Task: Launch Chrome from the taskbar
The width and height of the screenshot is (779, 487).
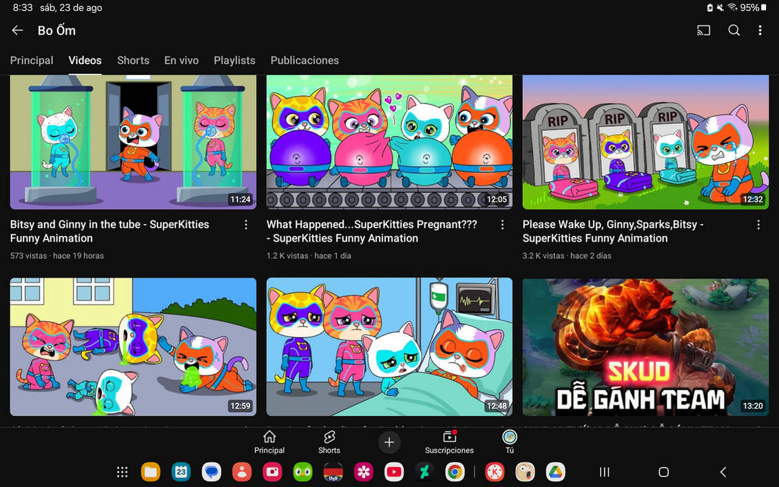Action: 455,472
